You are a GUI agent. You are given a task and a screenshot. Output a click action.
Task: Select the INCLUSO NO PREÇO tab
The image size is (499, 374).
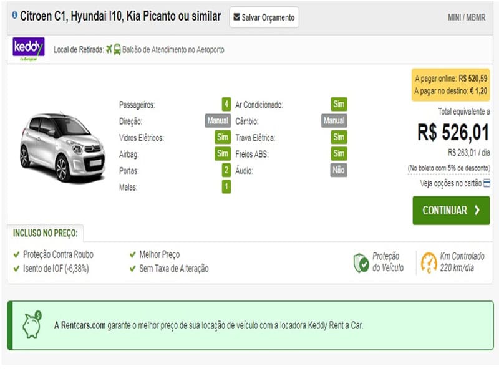point(45,233)
